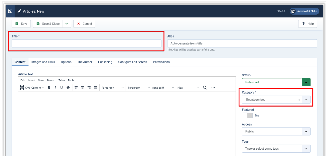Align text center

click(83, 88)
